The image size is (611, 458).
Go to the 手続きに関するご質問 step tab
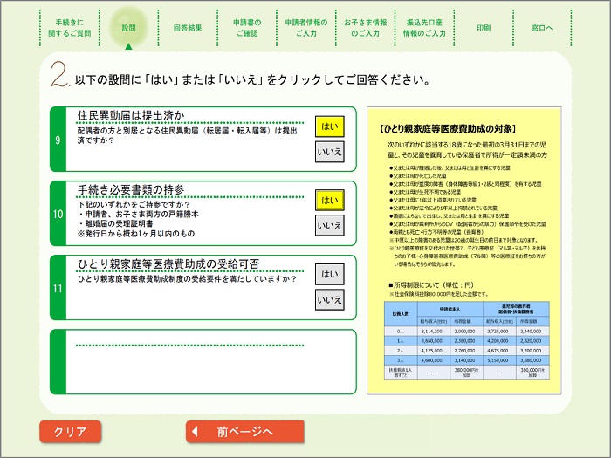pos(72,28)
